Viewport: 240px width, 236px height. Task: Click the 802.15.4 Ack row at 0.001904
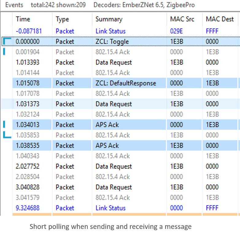[113, 52]
